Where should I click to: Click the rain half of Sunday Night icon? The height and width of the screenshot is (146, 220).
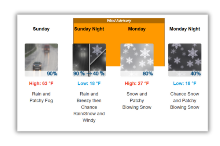click(x=80, y=57)
